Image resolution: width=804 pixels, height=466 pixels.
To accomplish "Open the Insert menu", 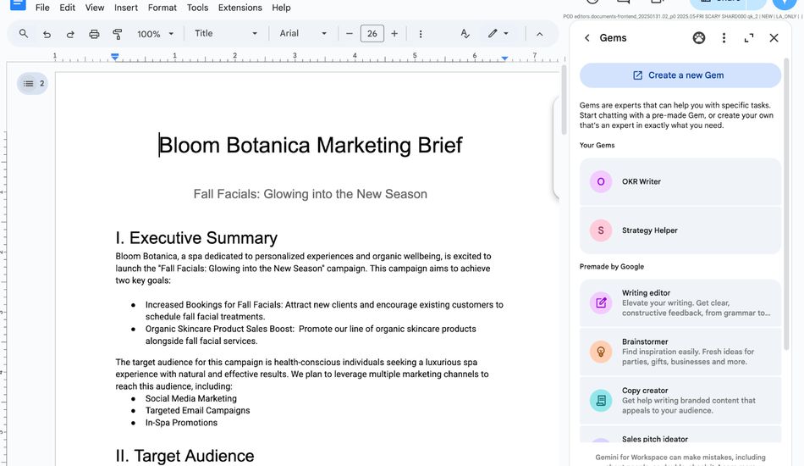I will 125,8.
